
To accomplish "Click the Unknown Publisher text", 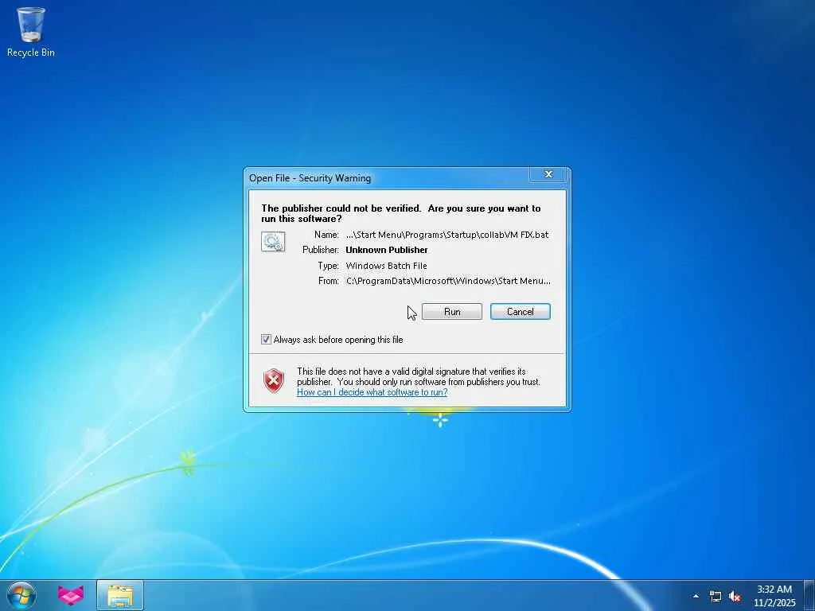I will tap(387, 250).
